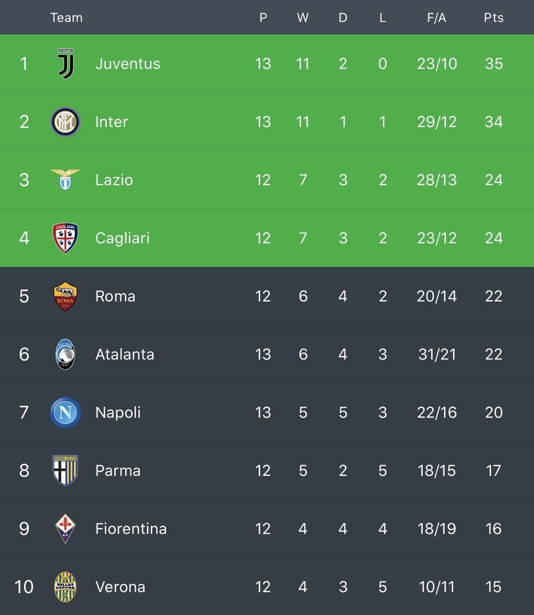This screenshot has height=615, width=534.
Task: Tap the Napoli N logo
Action: pos(65,412)
